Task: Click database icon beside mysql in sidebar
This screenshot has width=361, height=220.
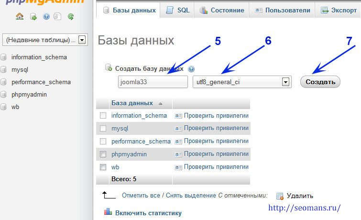Action: pyautogui.click(x=3, y=69)
